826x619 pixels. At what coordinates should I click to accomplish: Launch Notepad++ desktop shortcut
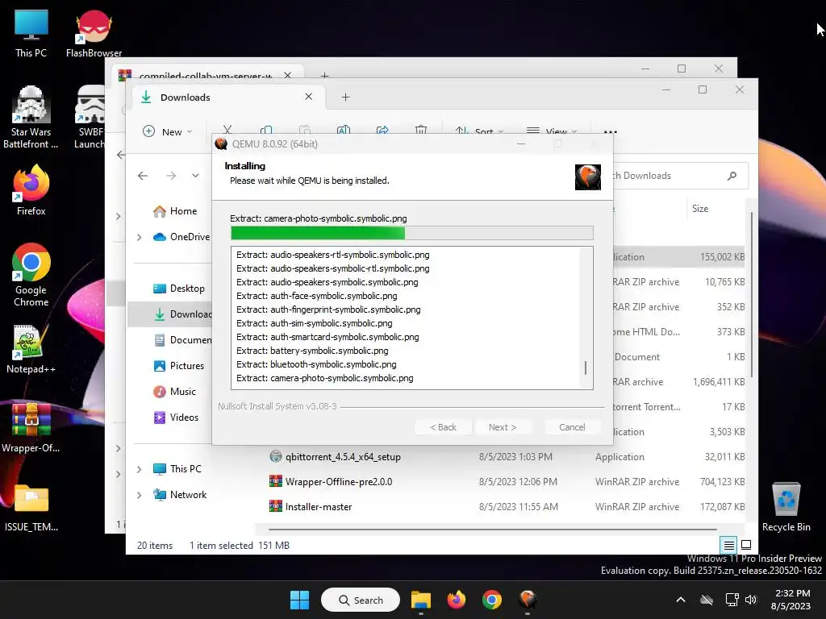pyautogui.click(x=31, y=348)
